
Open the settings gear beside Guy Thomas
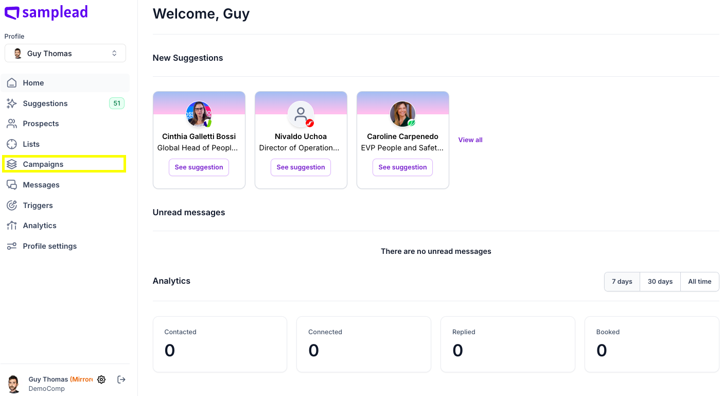tap(101, 380)
